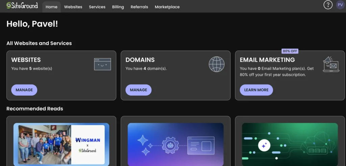Click the WEBSITES card heading
Screen dimensions: 346x166
click(26, 60)
